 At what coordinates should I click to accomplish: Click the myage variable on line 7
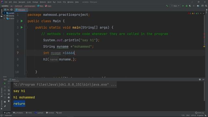56,53
